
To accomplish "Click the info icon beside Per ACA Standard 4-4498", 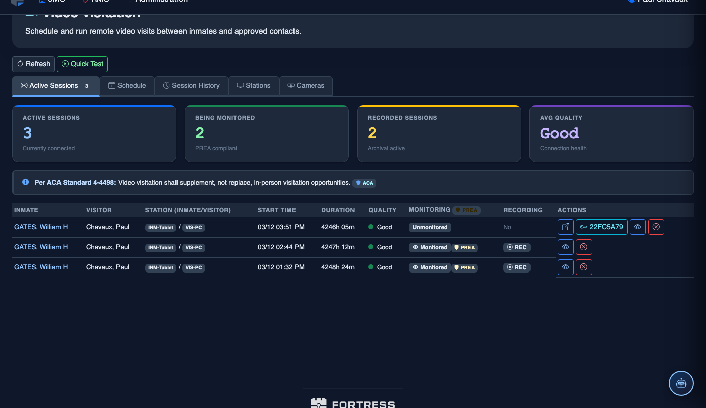I will point(26,182).
